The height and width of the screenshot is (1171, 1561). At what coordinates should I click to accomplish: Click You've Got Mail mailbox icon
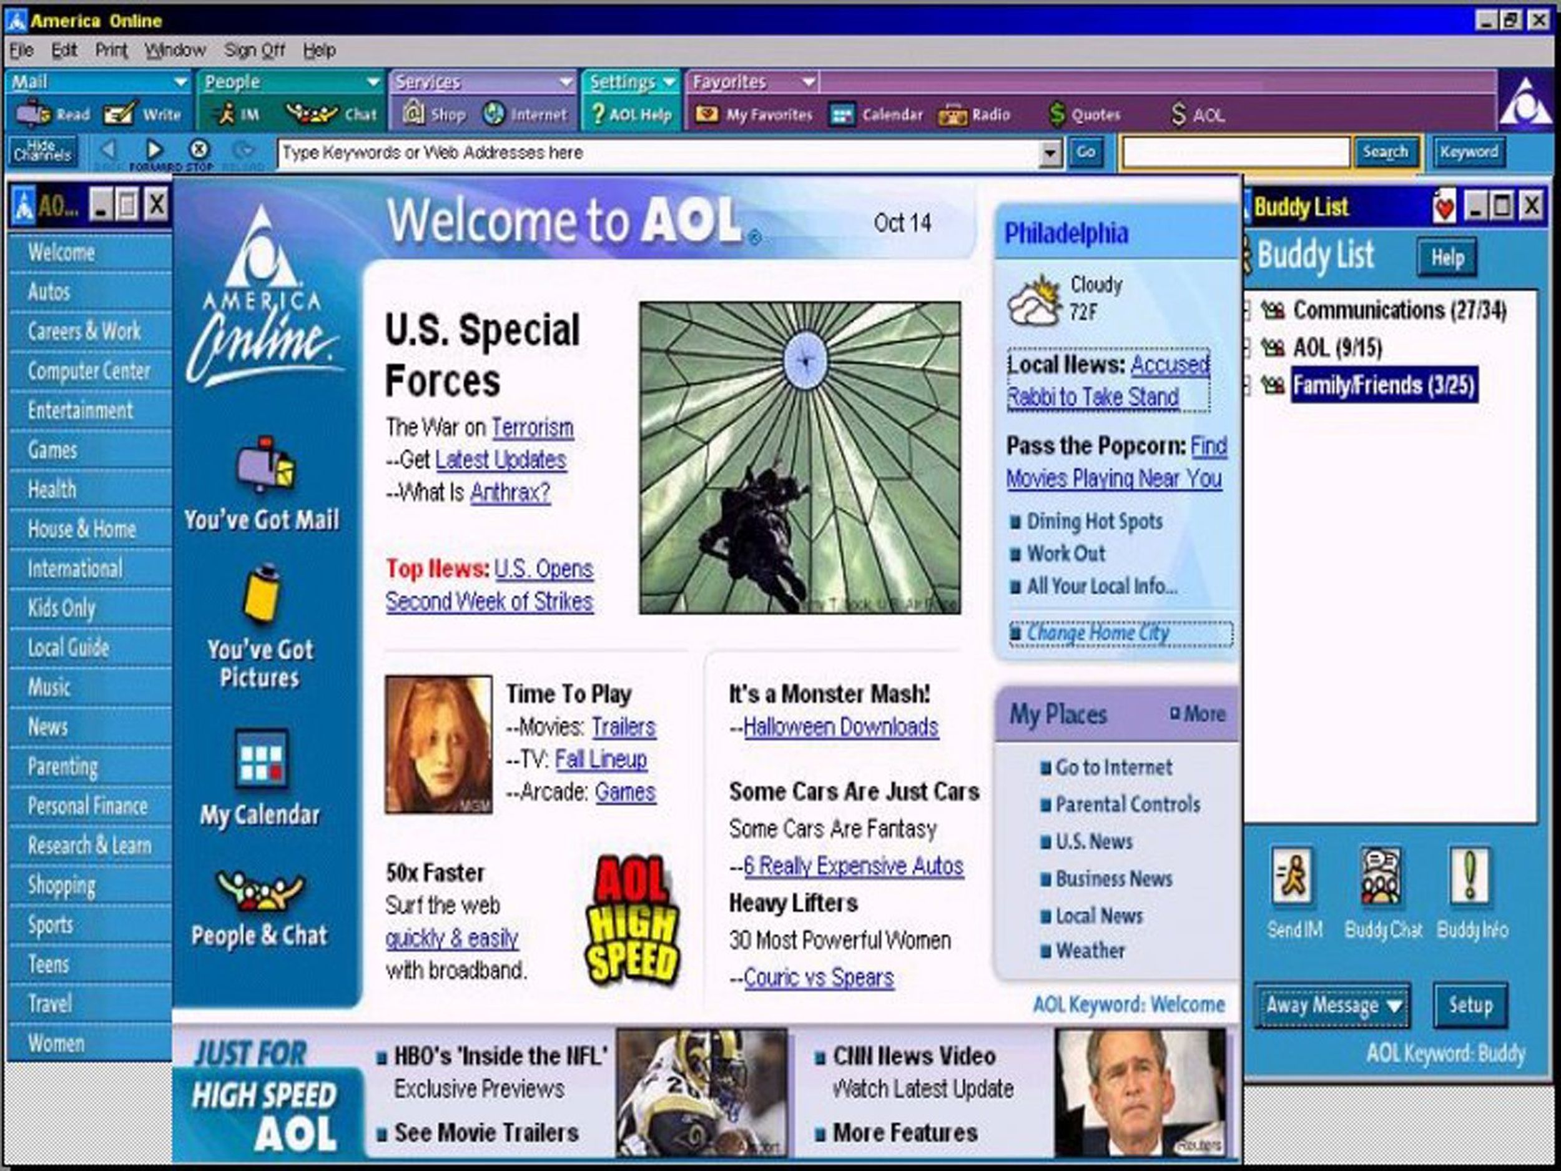tap(265, 464)
